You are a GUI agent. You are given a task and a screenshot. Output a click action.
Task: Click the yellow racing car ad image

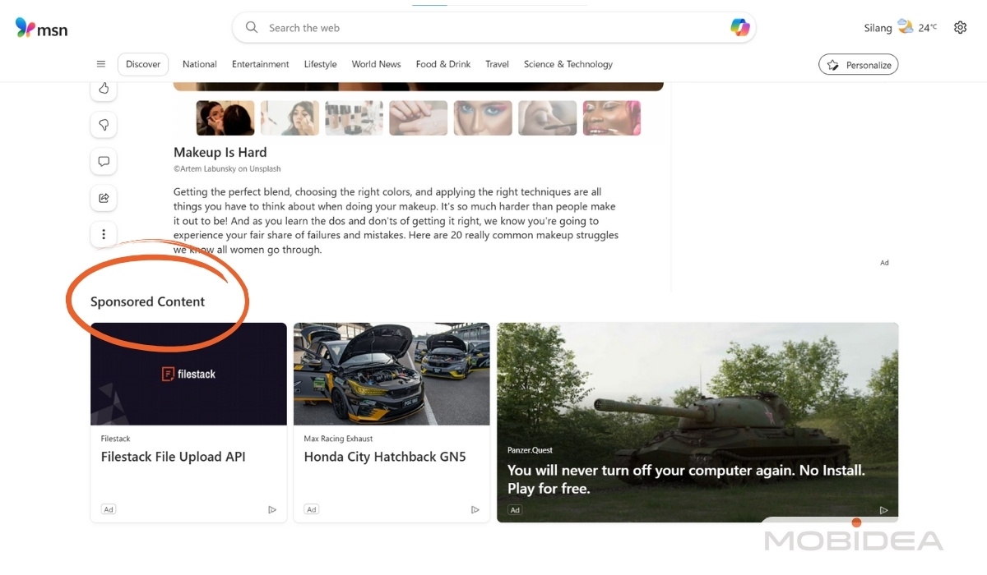click(x=392, y=374)
